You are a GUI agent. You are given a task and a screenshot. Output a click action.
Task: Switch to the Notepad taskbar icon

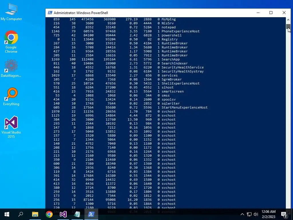77,214
